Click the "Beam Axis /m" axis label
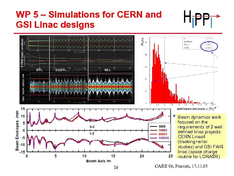234x176 pixels. click(98, 161)
